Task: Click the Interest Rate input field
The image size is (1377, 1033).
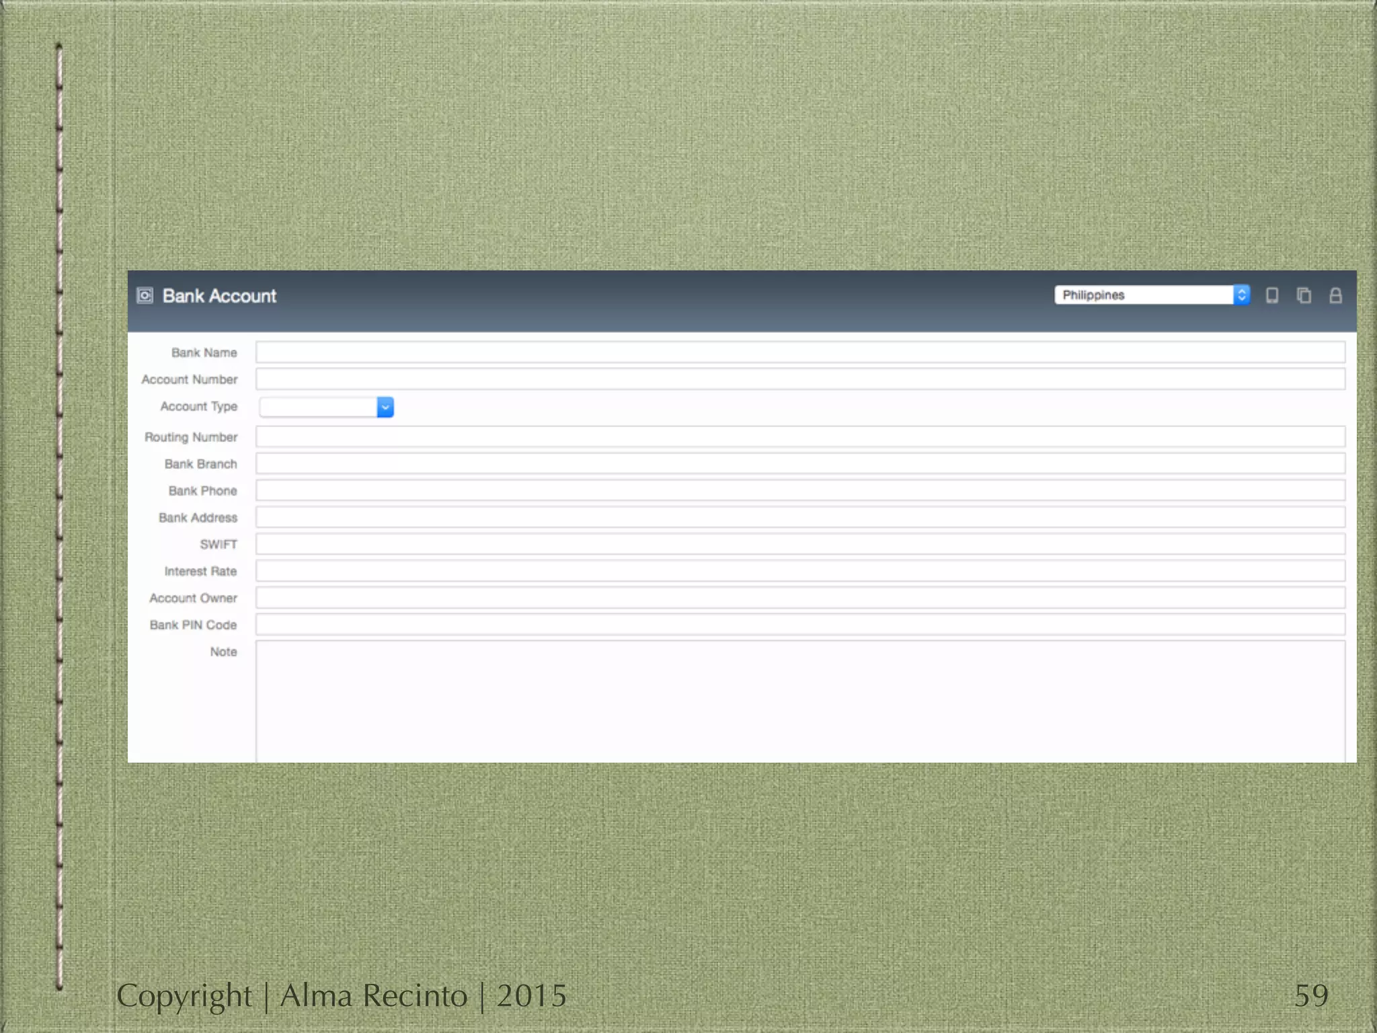Action: [x=800, y=571]
